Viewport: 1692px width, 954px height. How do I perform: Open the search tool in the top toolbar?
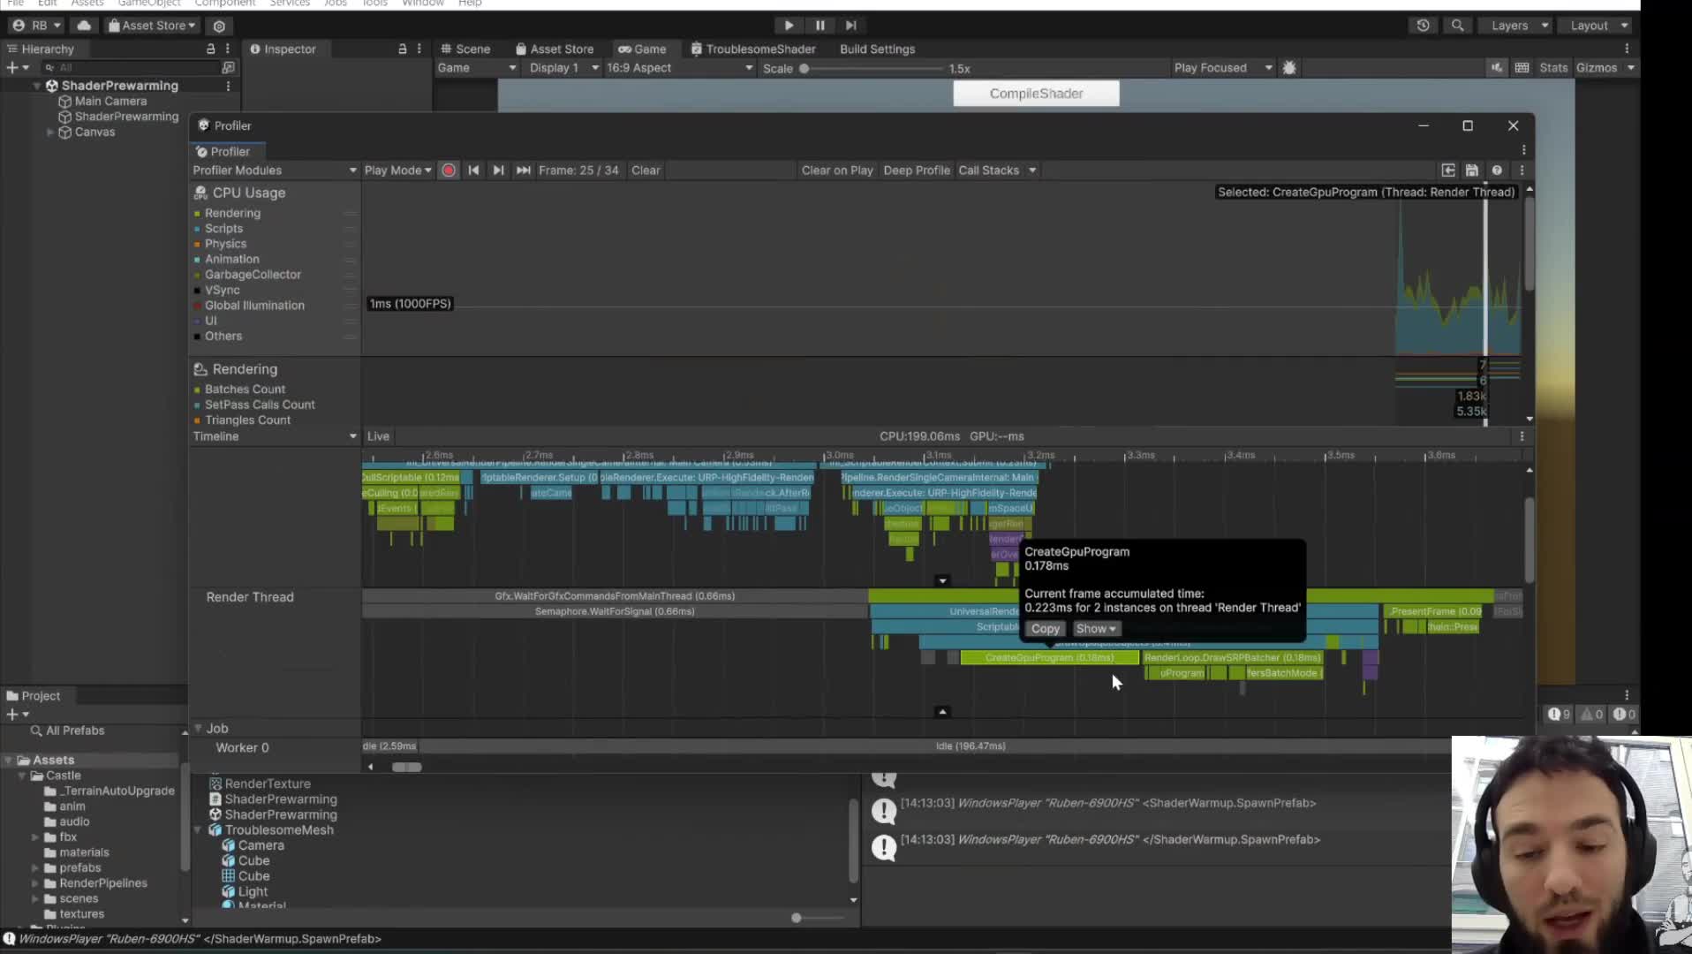(1457, 25)
